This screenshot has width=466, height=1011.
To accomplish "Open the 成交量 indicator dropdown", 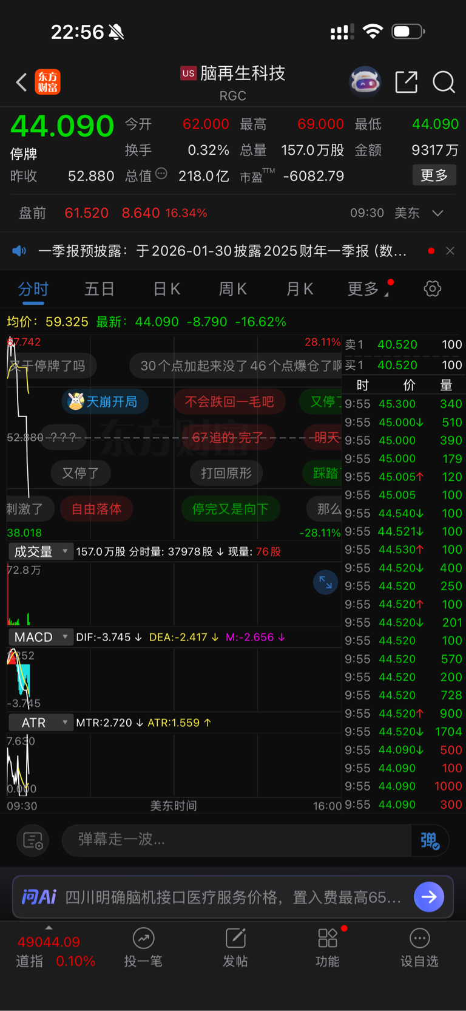I will tap(41, 551).
